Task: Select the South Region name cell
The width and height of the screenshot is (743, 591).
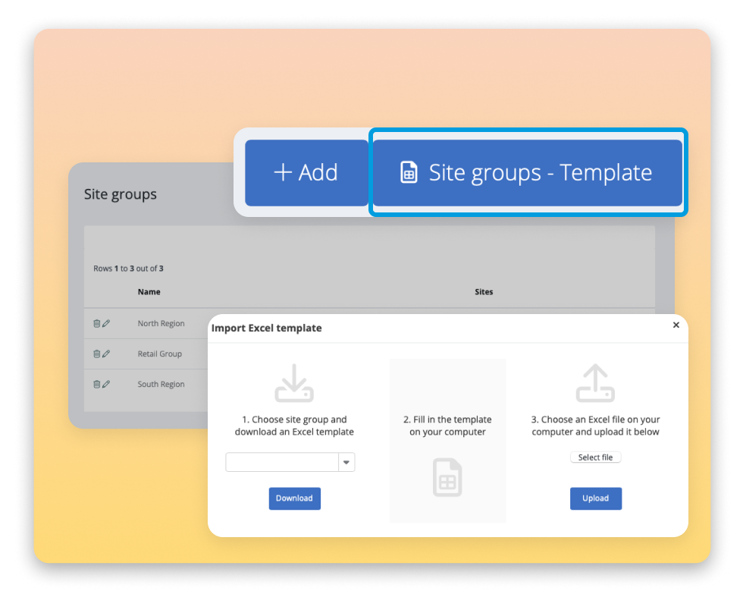Action: pyautogui.click(x=161, y=384)
